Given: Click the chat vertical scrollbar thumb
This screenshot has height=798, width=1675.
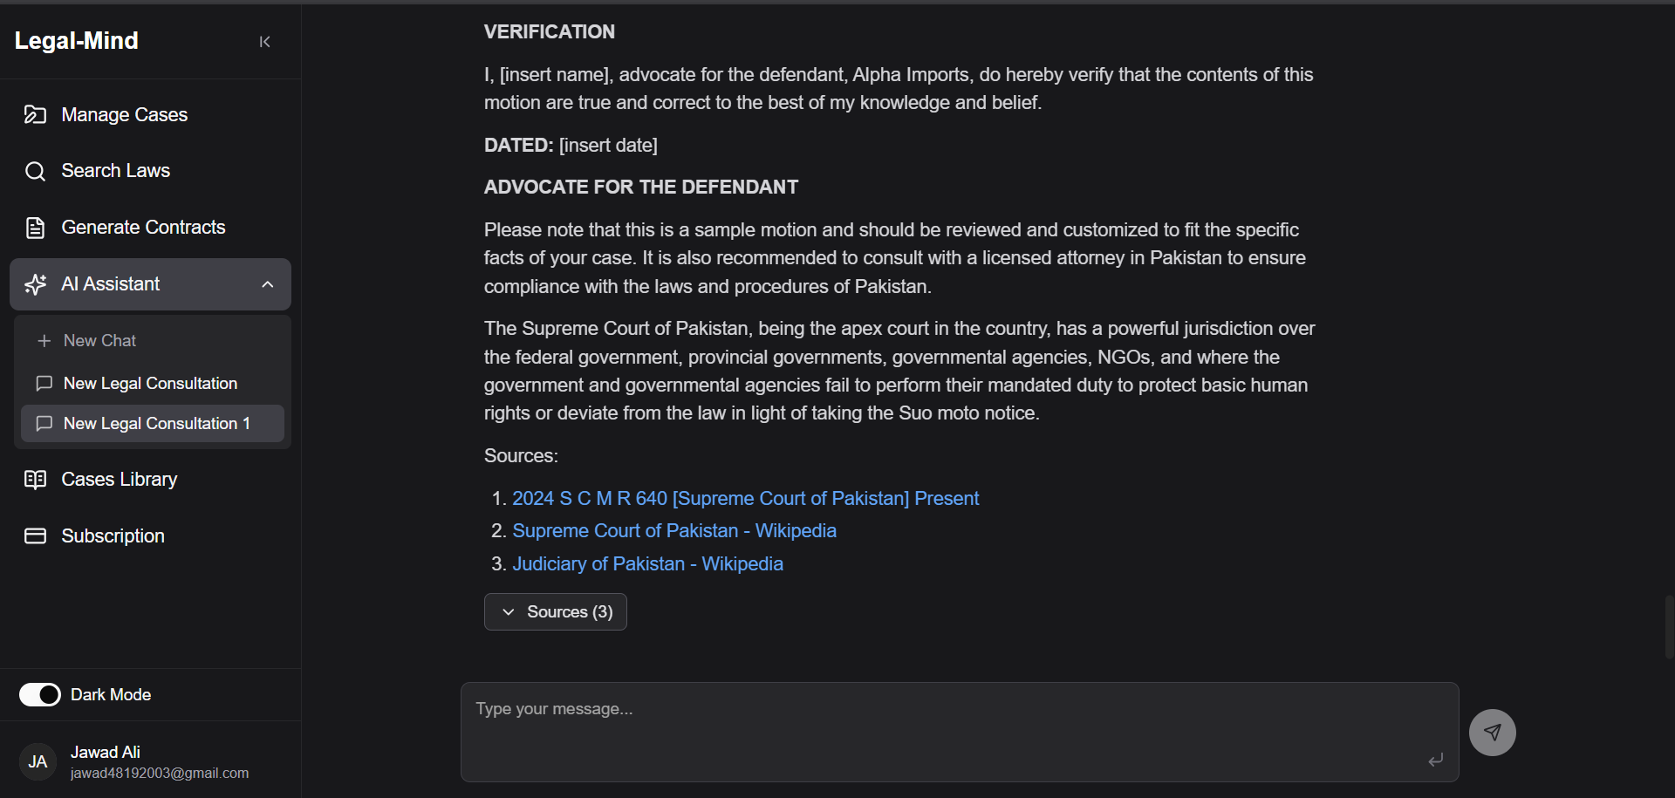Looking at the screenshot, I should (1669, 627).
